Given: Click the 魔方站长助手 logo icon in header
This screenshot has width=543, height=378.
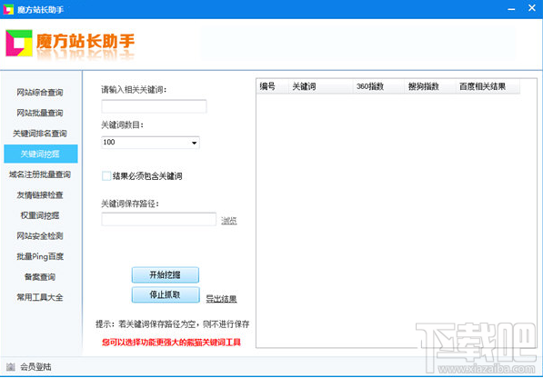Looking at the screenshot, I should tap(19, 44).
